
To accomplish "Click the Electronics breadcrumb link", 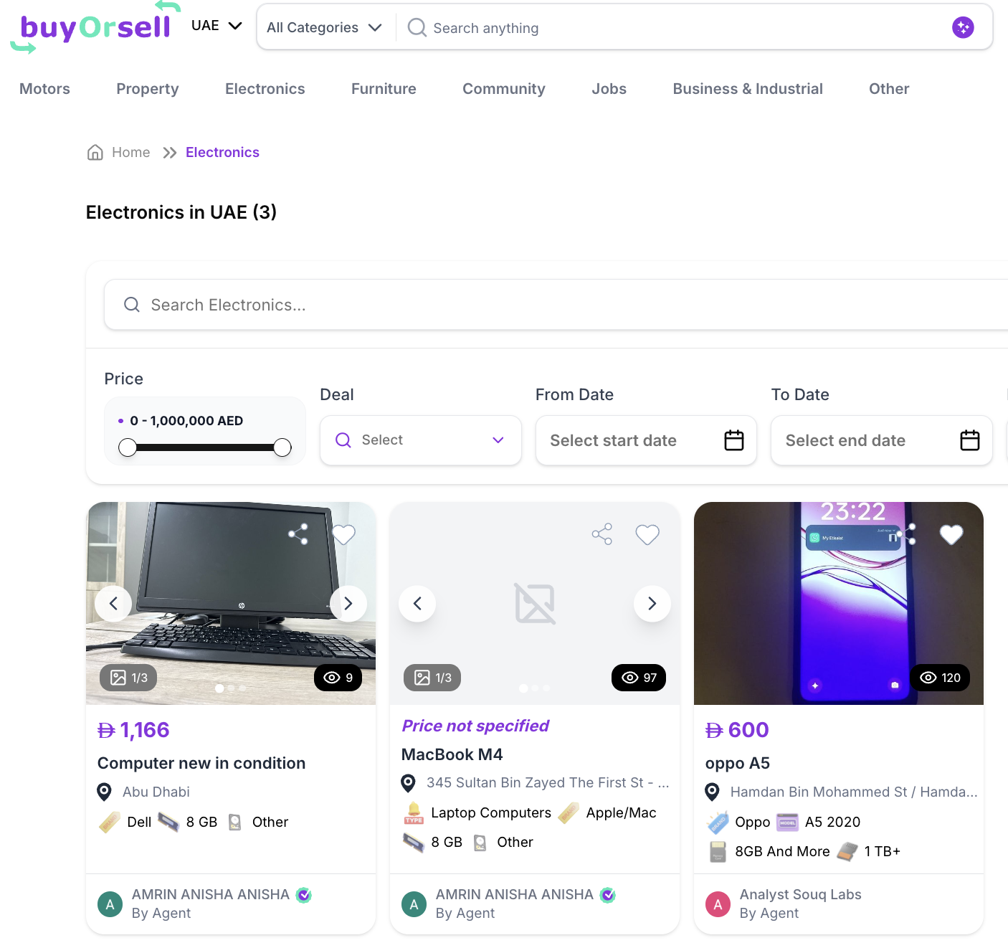I will tap(222, 152).
